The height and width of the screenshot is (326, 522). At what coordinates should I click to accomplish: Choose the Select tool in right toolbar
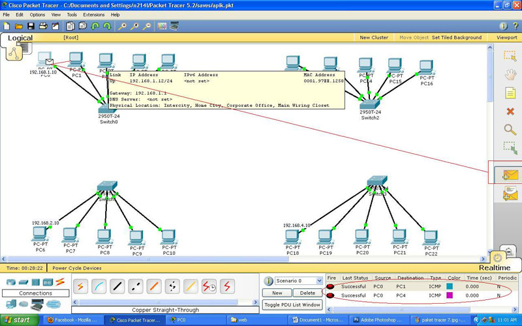coord(510,56)
